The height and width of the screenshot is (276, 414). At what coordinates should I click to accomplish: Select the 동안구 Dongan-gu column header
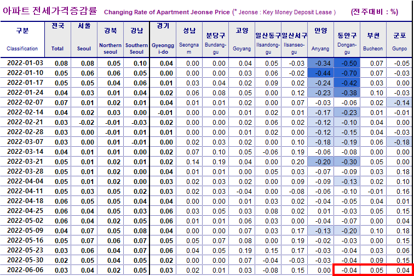coord(347,39)
